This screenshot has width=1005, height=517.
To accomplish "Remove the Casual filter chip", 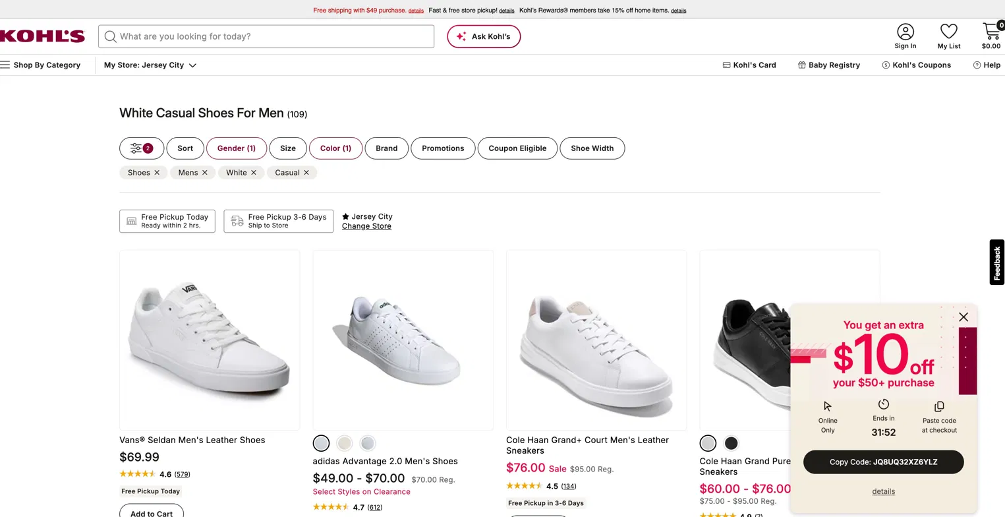I will (306, 173).
